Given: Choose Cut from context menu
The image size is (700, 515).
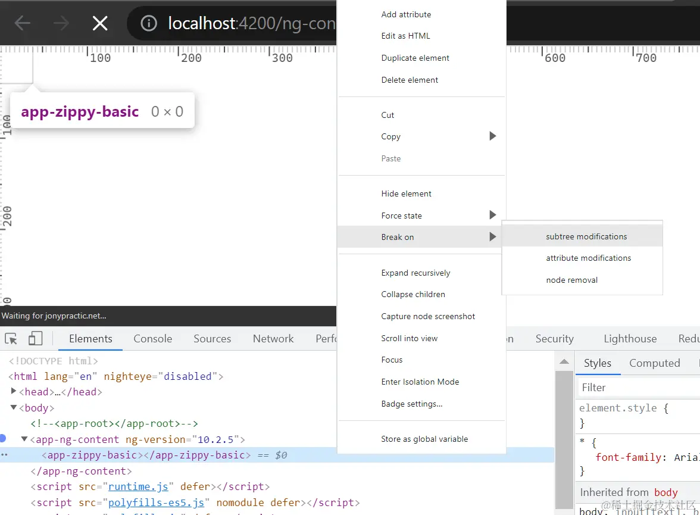Looking at the screenshot, I should 387,116.
